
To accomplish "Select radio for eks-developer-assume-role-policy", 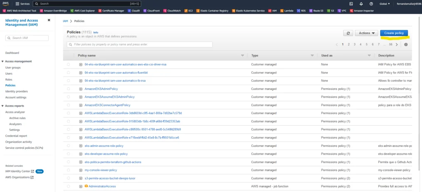I will [68, 154].
